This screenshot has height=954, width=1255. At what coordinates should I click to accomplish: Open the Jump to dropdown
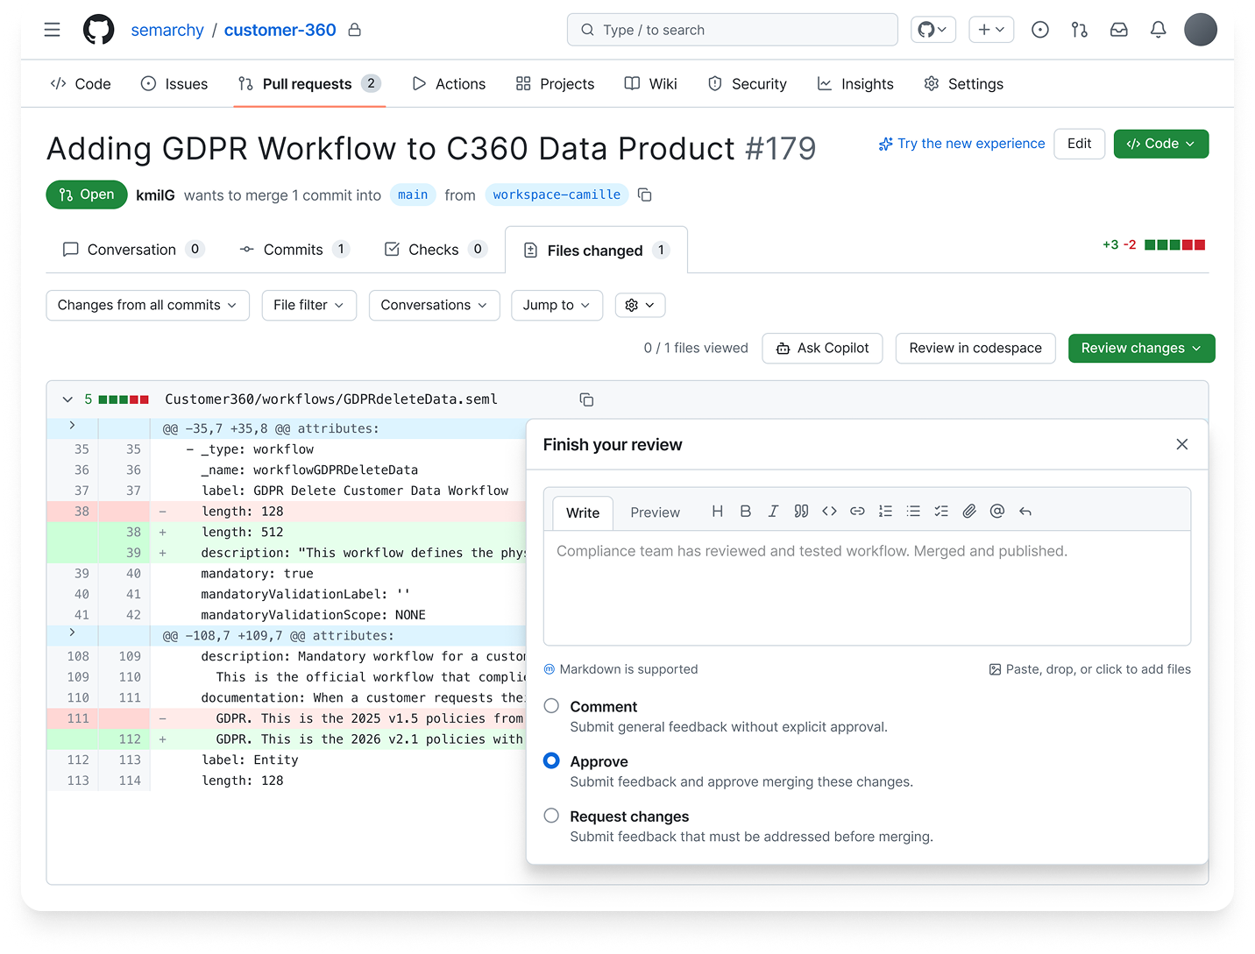pos(557,305)
